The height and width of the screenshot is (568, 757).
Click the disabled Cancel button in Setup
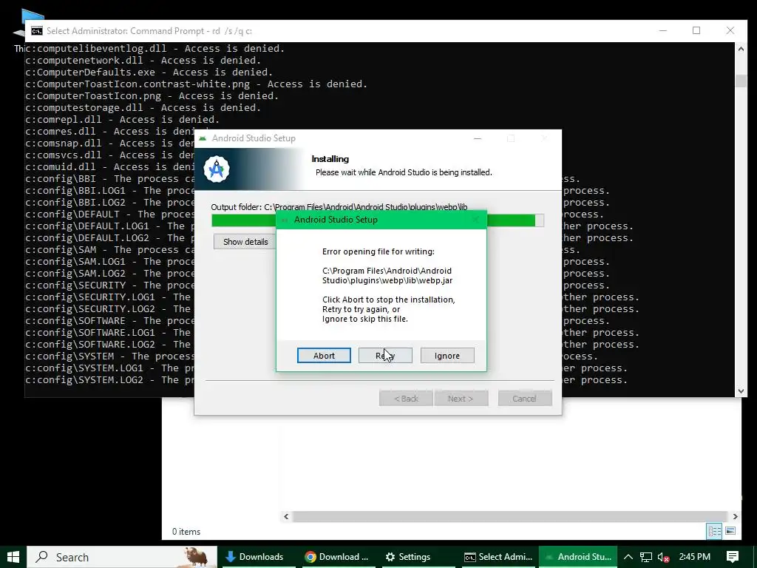pos(524,399)
